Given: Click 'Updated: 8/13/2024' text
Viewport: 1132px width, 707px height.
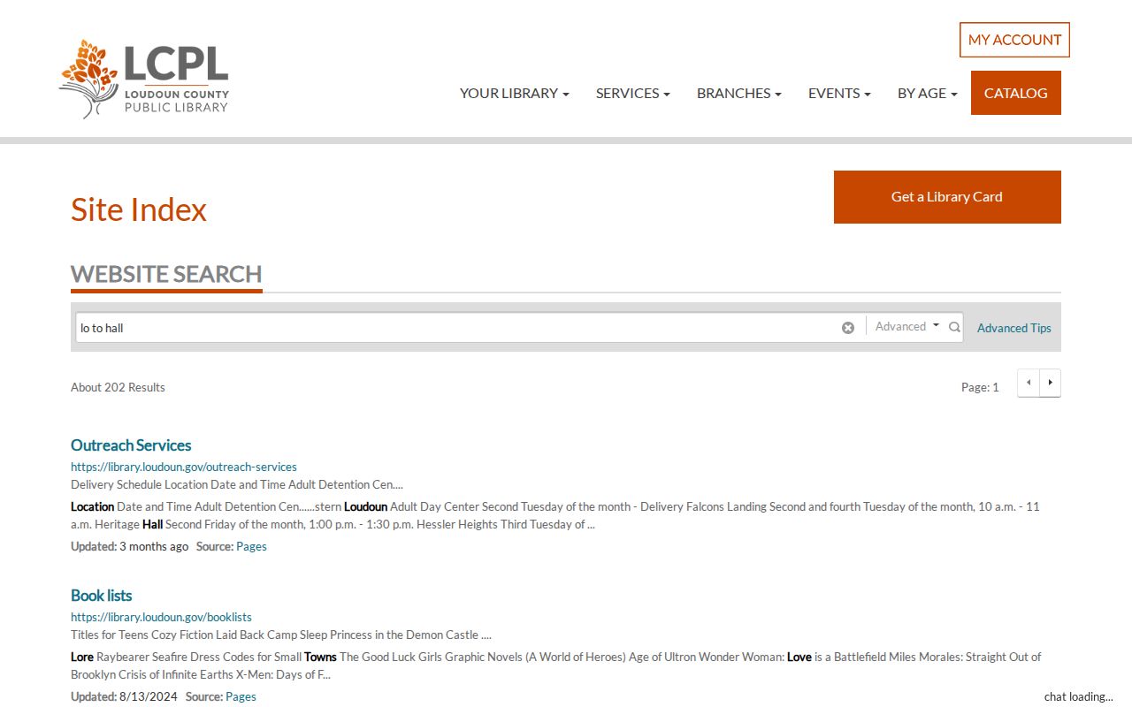Looking at the screenshot, I should click(x=124, y=696).
